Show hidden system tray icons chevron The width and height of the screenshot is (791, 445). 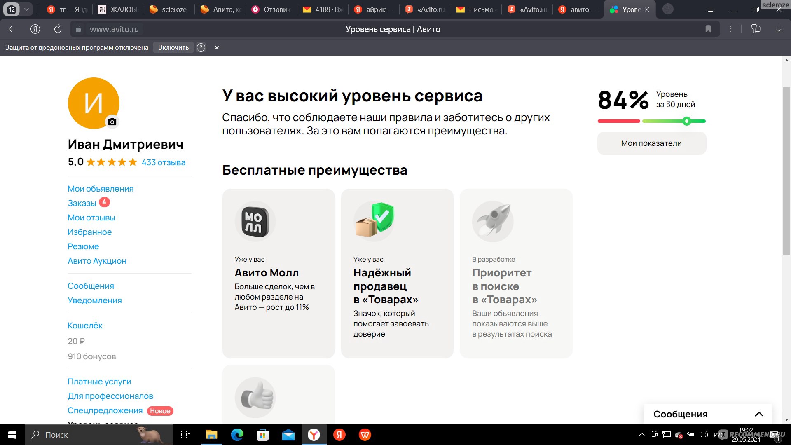coord(642,435)
